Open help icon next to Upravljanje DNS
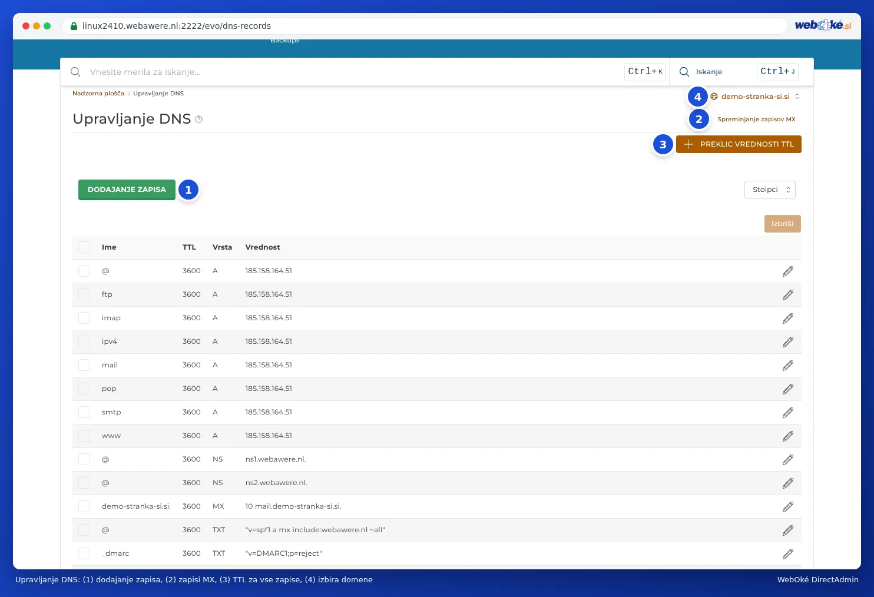Screen dimensions: 874x597 click(199, 120)
